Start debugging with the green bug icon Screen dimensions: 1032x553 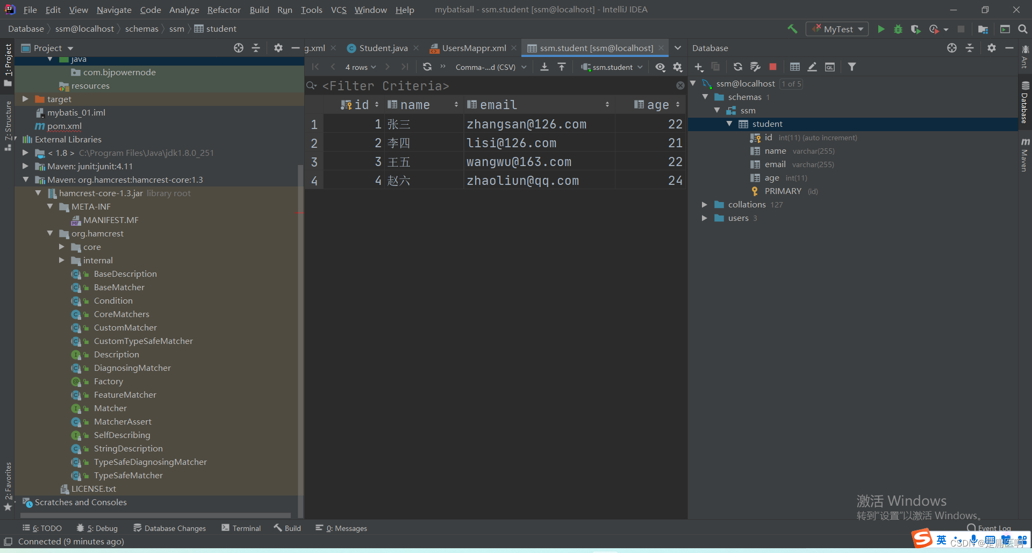(x=898, y=29)
